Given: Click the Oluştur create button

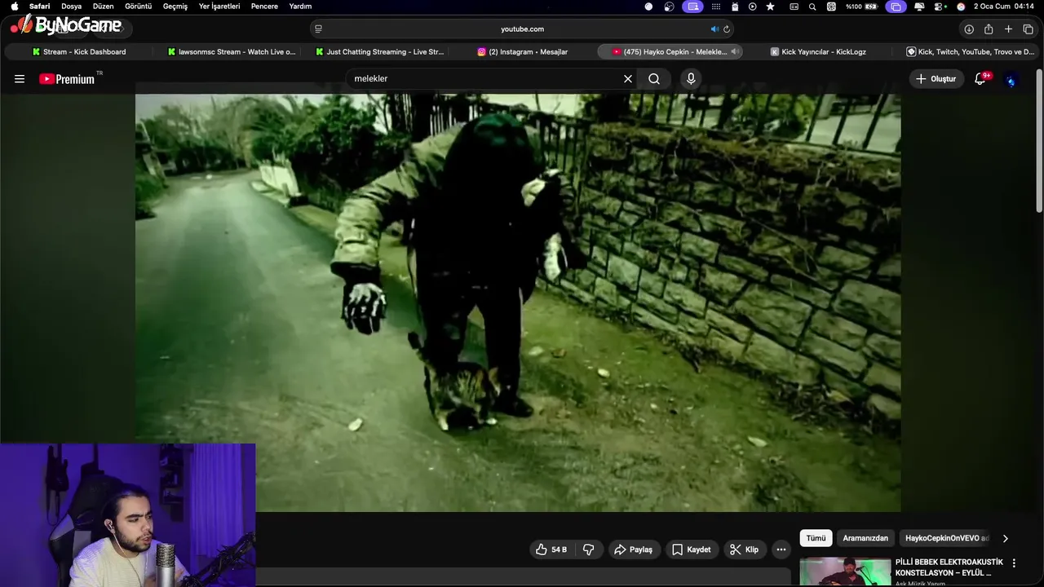Looking at the screenshot, I should click(x=936, y=79).
